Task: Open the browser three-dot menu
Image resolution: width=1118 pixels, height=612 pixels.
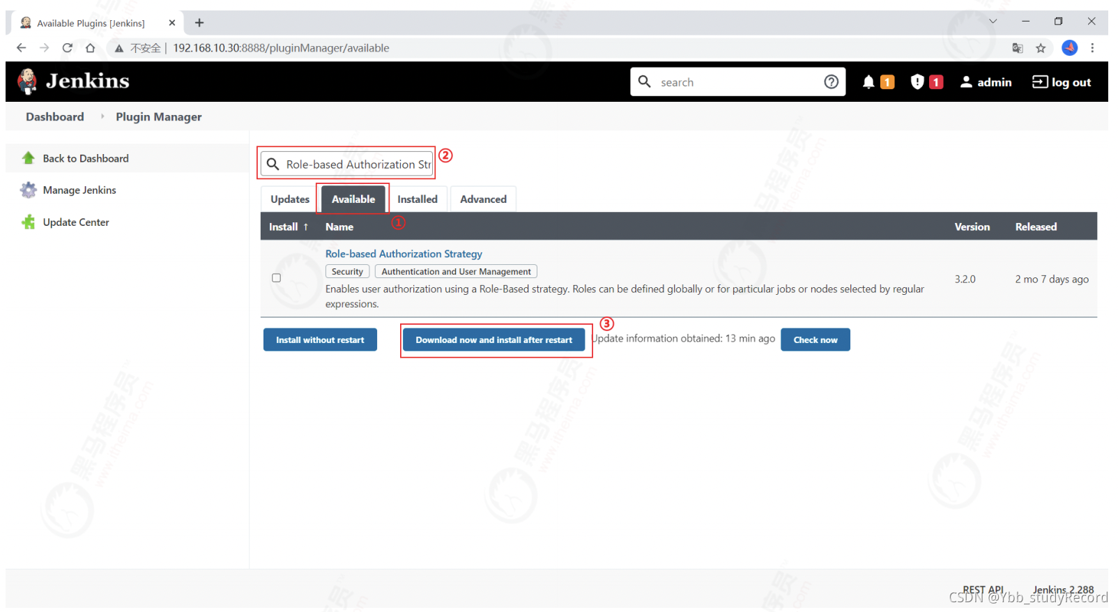Action: (1092, 47)
